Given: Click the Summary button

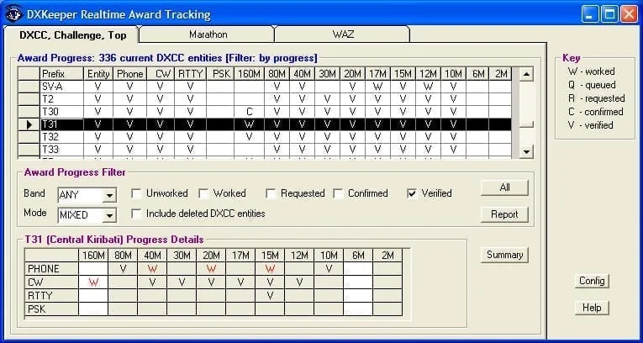Looking at the screenshot, I should [x=504, y=255].
